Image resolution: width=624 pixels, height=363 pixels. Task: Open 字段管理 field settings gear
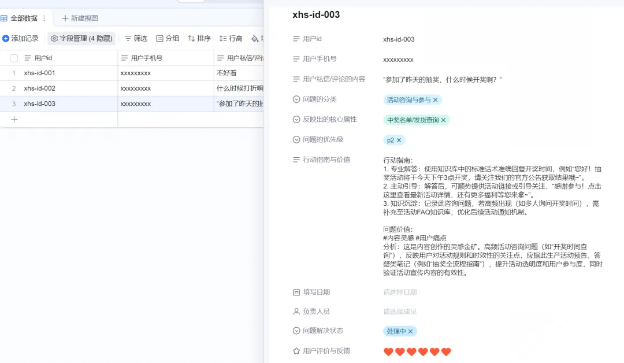point(54,39)
